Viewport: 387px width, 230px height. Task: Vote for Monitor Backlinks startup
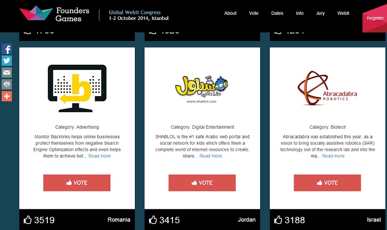[x=77, y=183]
